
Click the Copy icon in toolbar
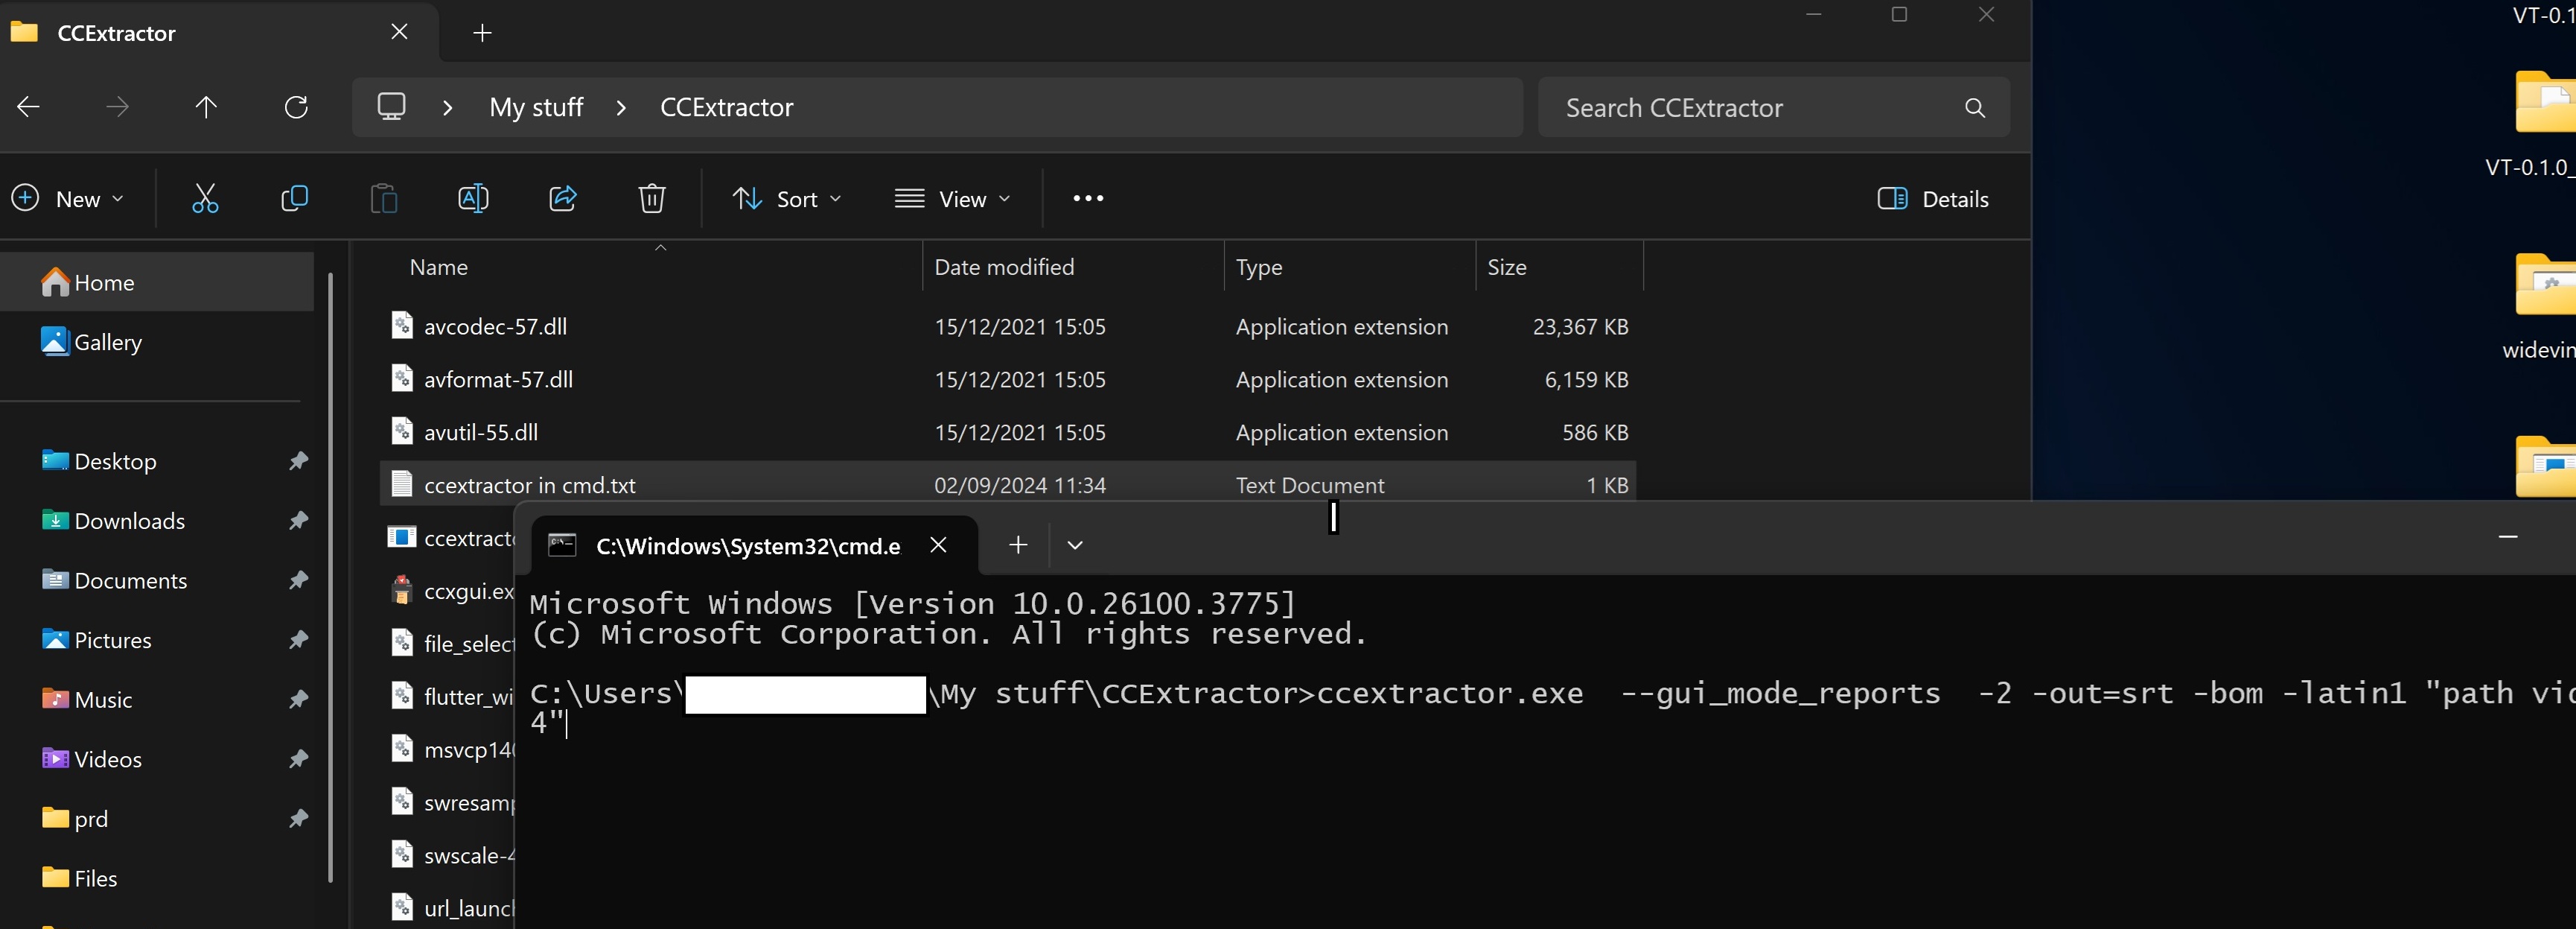[294, 198]
